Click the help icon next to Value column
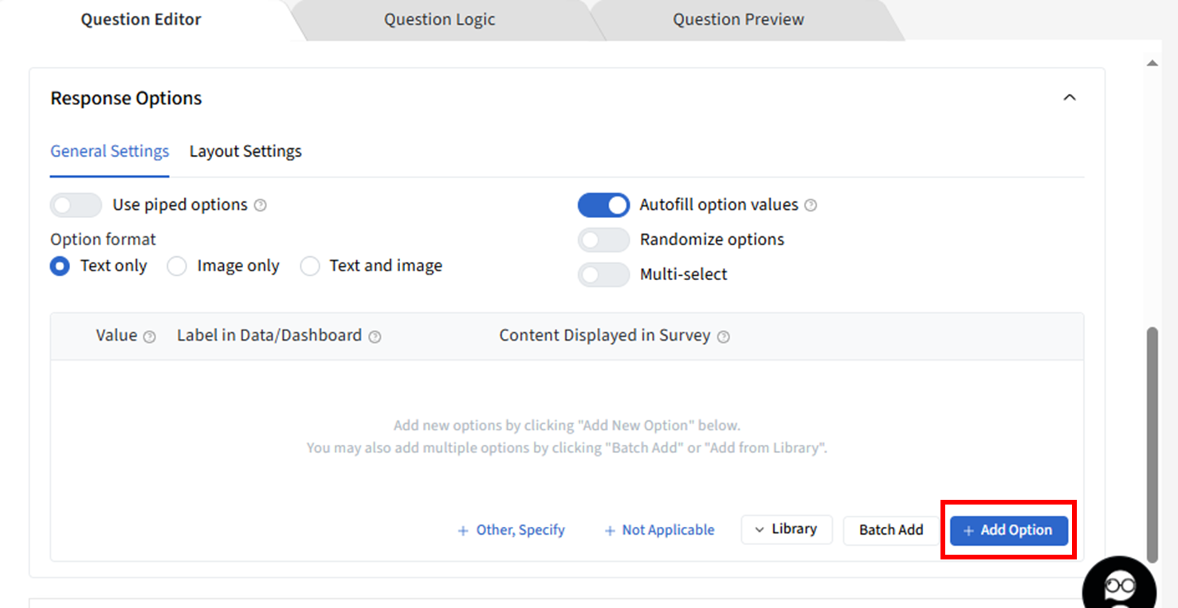 tap(149, 337)
